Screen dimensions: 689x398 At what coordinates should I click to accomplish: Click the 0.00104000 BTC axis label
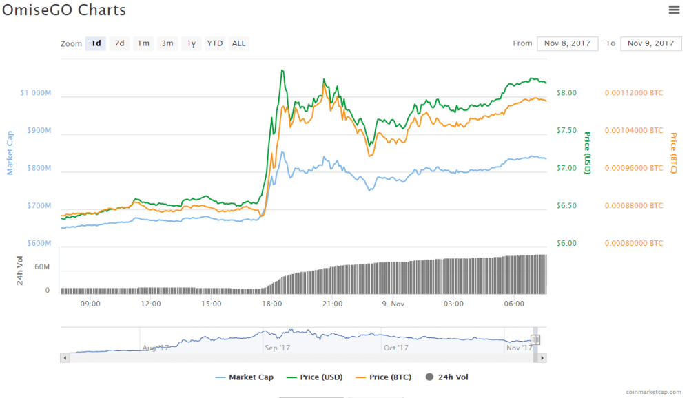click(634, 130)
